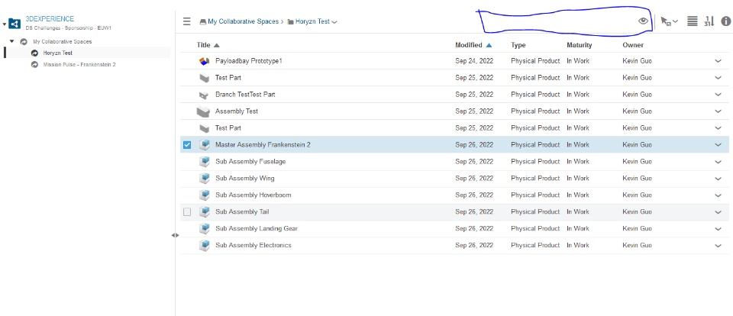Click the Sub Assembly Wing cube icon
The width and height of the screenshot is (733, 316).
(204, 179)
